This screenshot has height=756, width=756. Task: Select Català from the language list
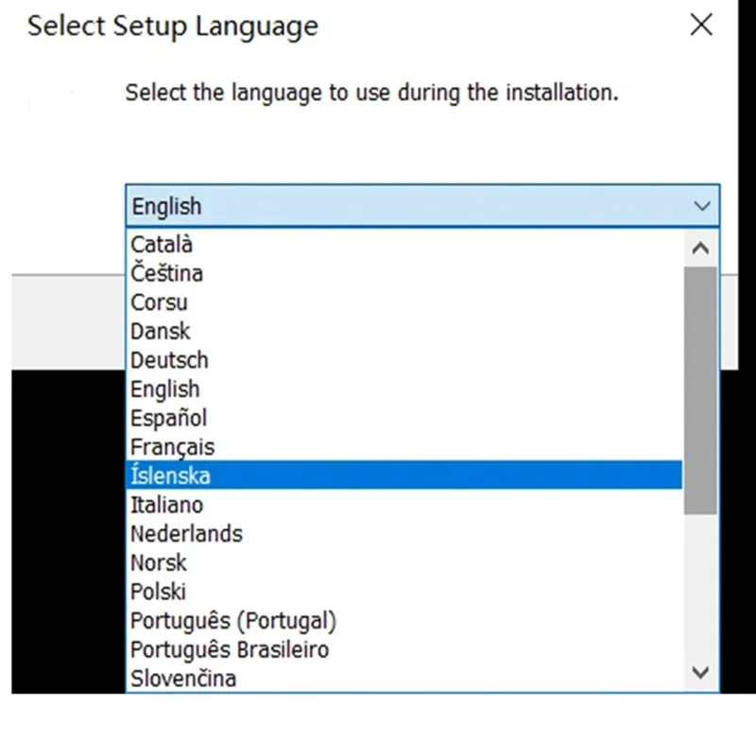coord(162,244)
